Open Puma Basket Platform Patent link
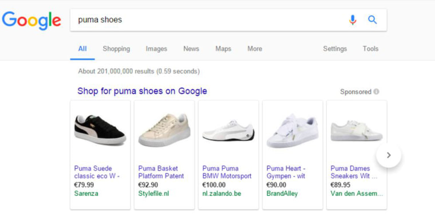The image size is (435, 220). coord(161,172)
